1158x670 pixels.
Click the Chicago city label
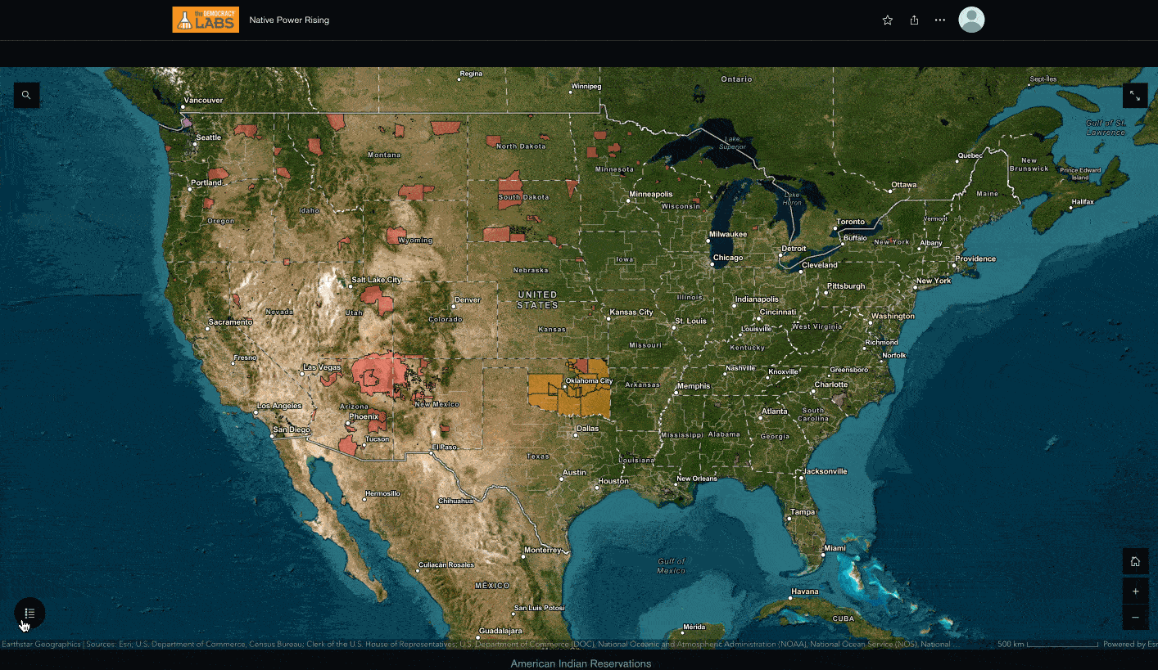[728, 258]
